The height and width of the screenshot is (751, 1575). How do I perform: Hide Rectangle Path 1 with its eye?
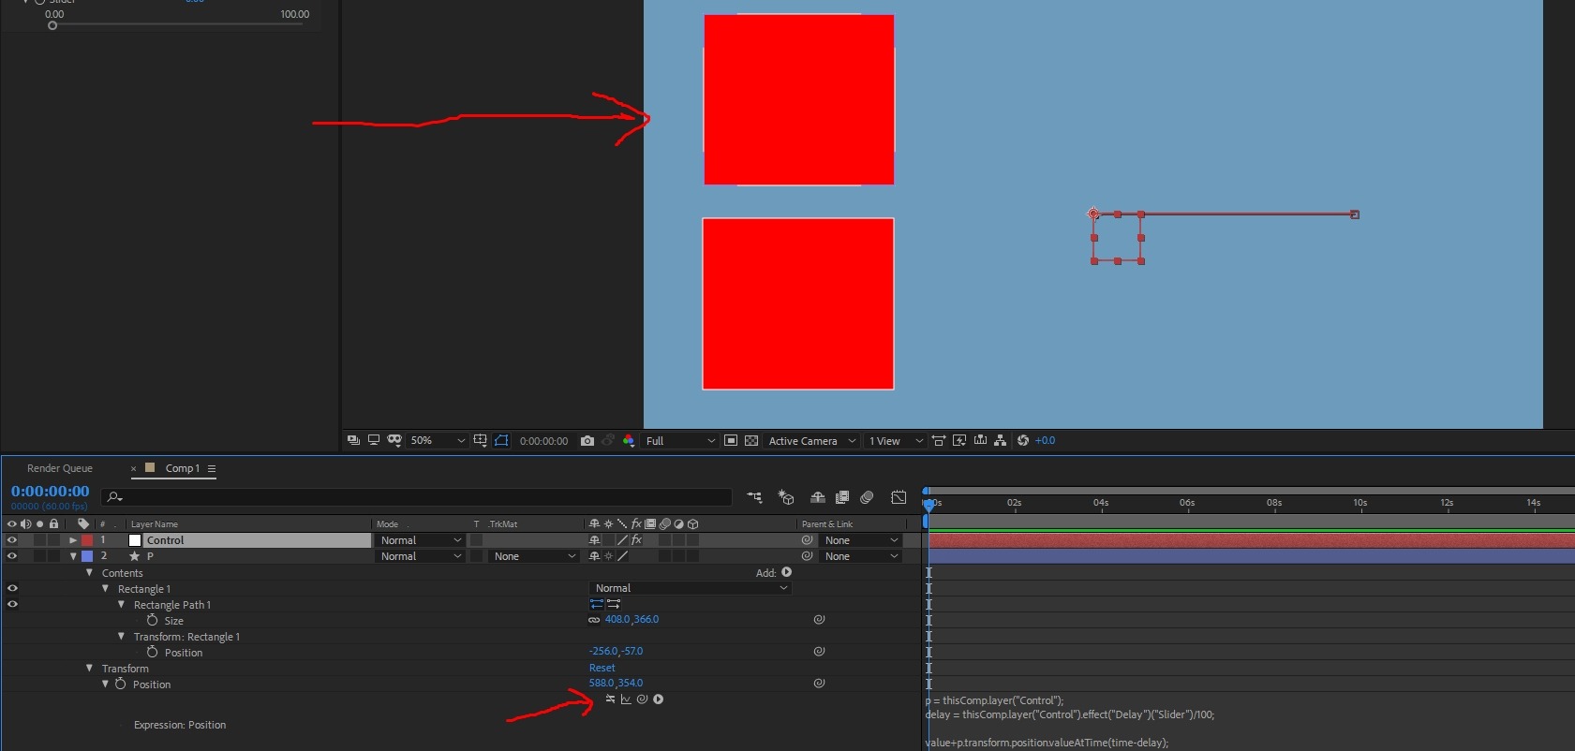pyautogui.click(x=12, y=604)
